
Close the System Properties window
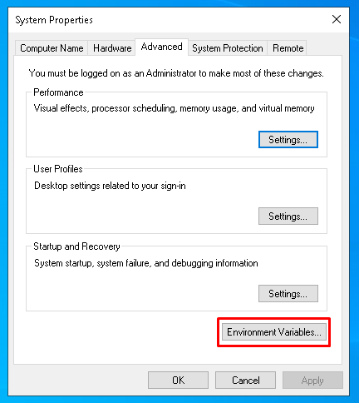[x=337, y=19]
